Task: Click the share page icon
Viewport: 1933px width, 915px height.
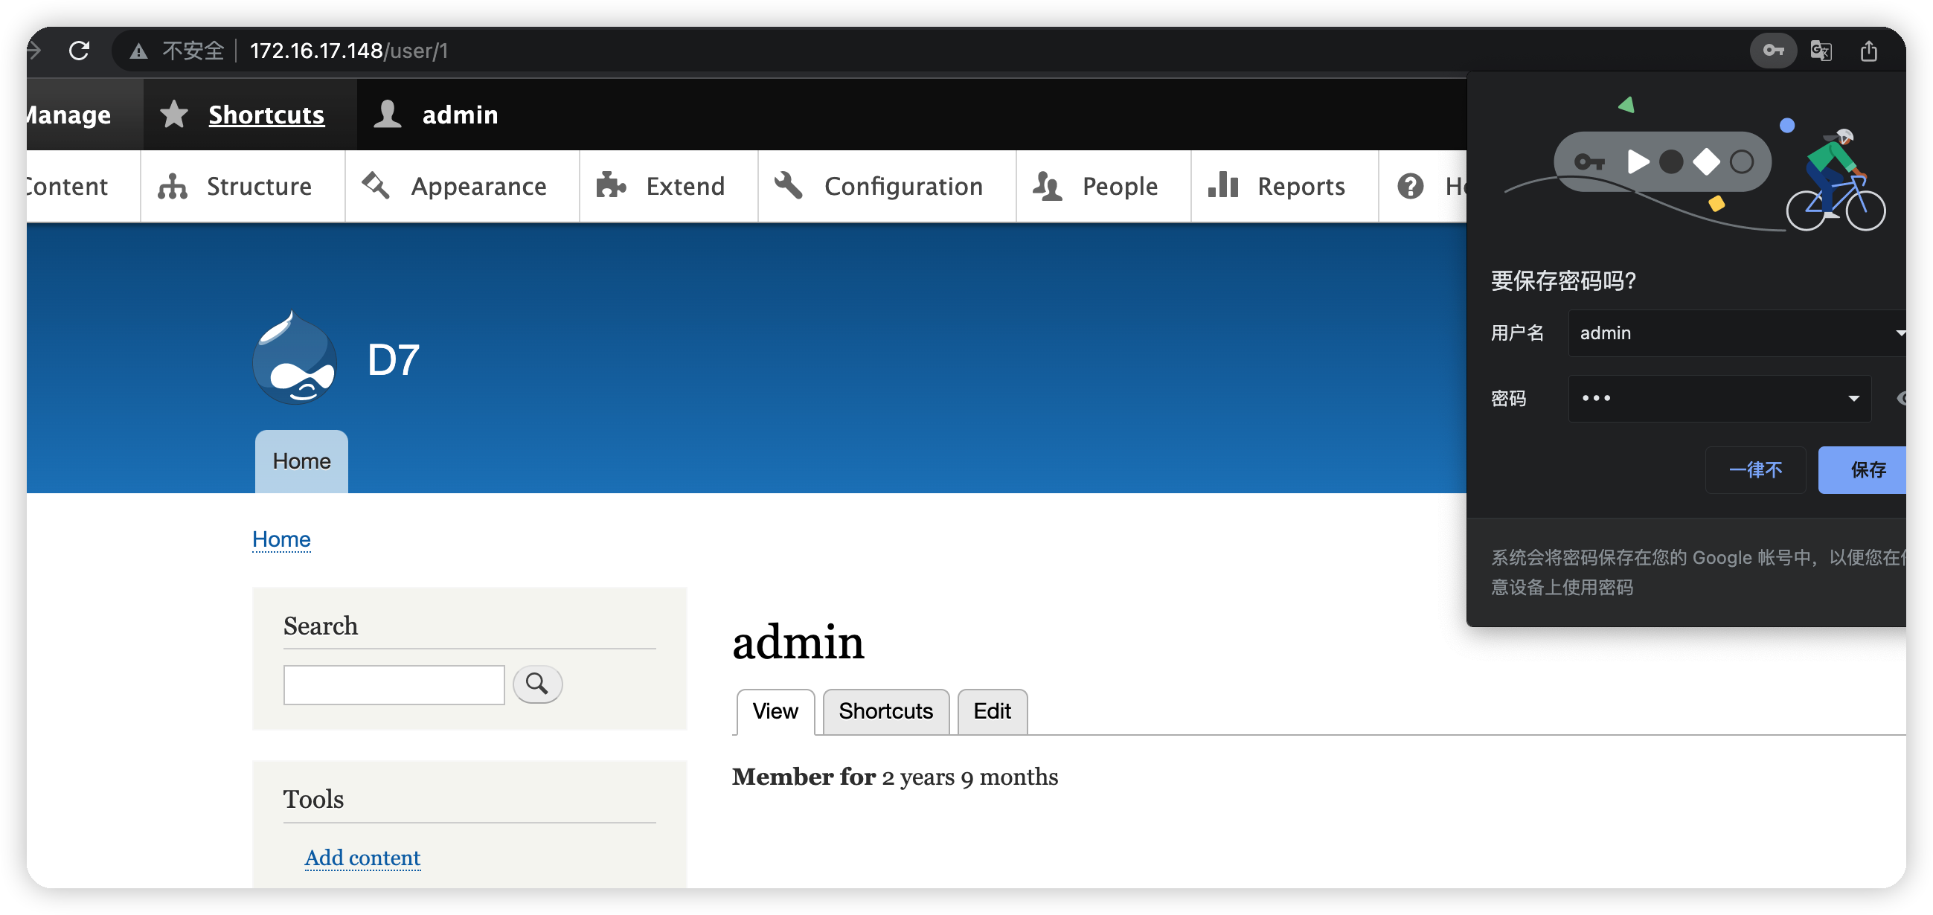Action: tap(1868, 51)
